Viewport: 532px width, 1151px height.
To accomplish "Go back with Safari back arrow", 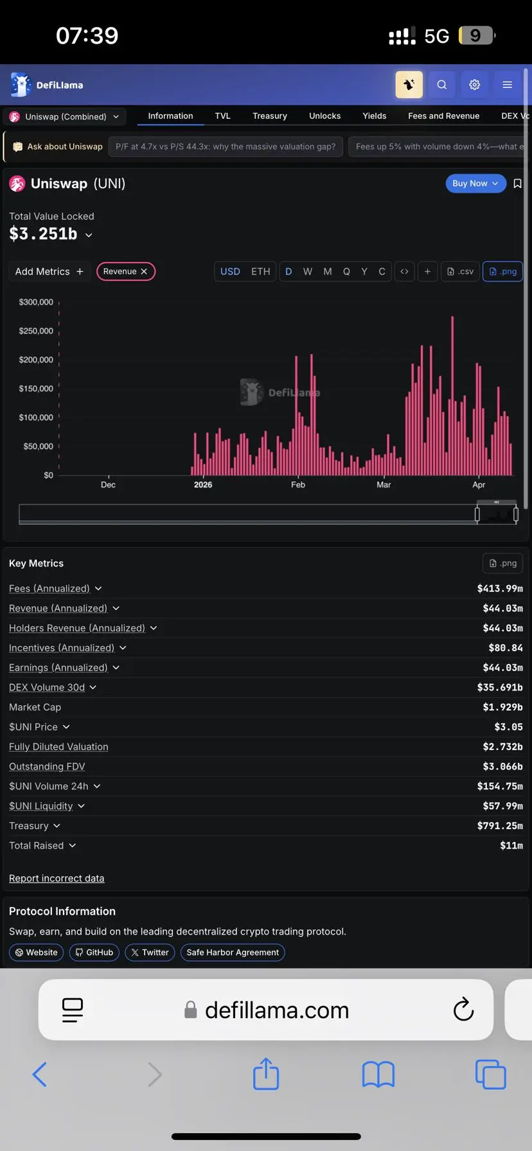I will [40, 1075].
